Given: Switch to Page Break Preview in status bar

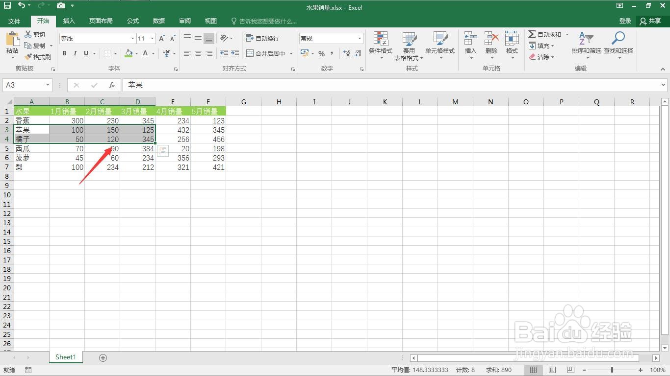Looking at the screenshot, I should tap(570, 370).
